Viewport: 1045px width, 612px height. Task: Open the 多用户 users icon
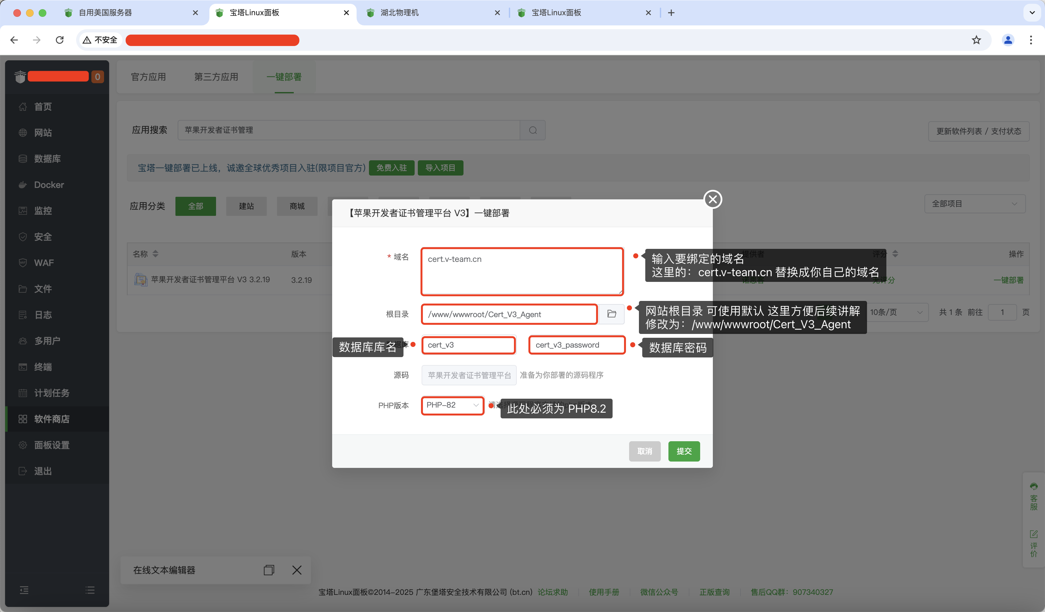coord(23,341)
